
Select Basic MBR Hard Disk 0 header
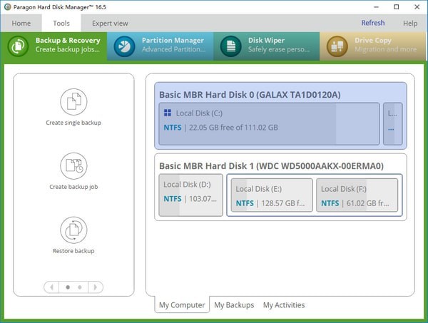click(250, 95)
